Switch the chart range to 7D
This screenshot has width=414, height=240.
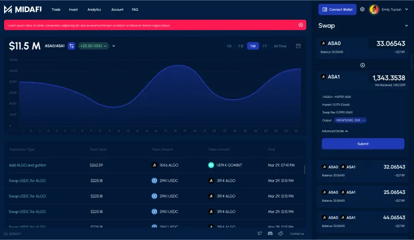click(241, 46)
